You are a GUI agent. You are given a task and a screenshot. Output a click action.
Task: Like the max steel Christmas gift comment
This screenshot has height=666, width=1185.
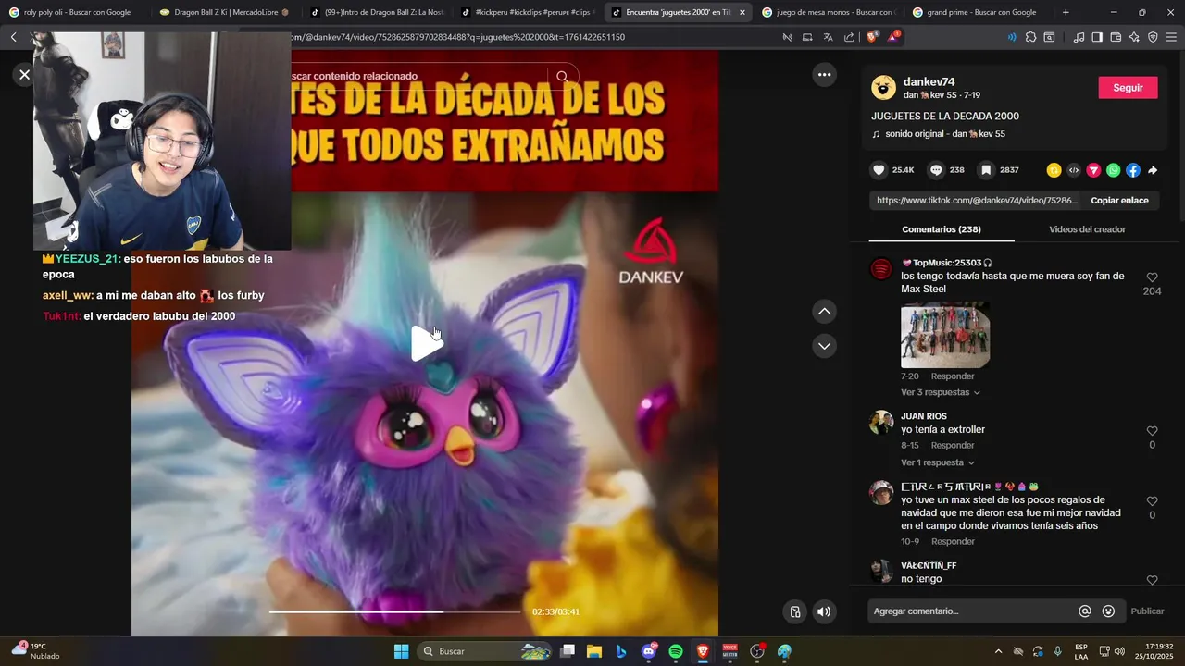pyautogui.click(x=1152, y=501)
